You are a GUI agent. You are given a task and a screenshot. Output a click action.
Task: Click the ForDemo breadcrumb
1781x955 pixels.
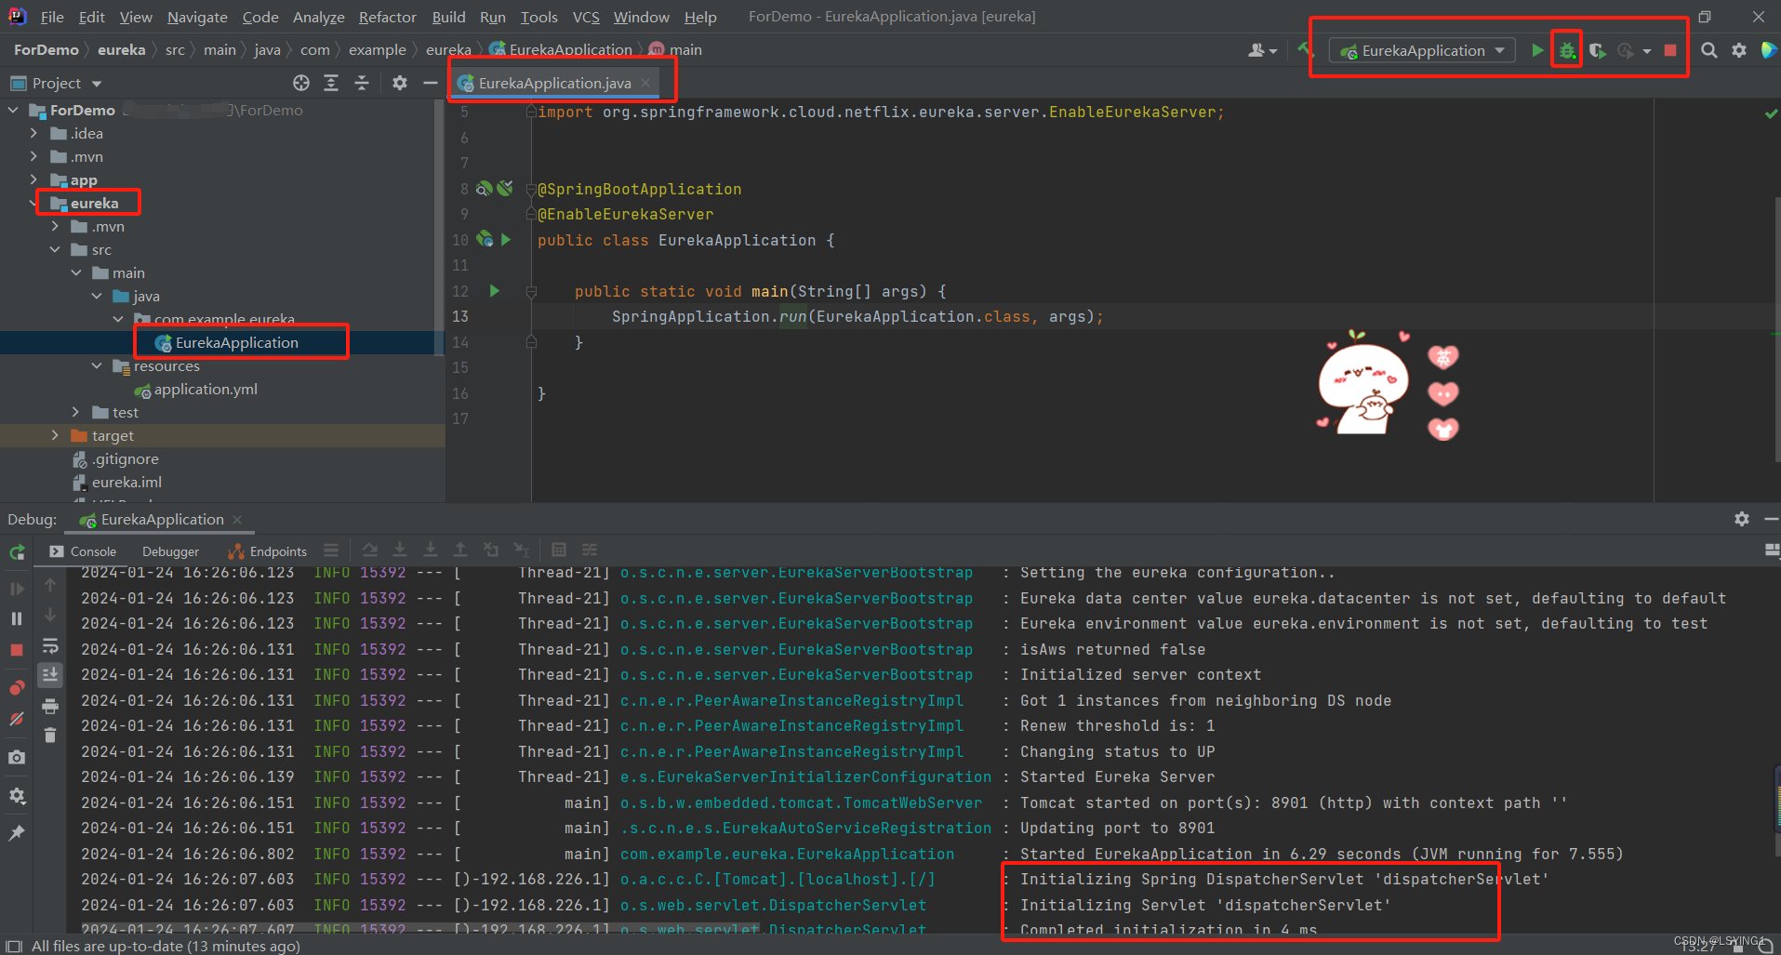pos(47,49)
